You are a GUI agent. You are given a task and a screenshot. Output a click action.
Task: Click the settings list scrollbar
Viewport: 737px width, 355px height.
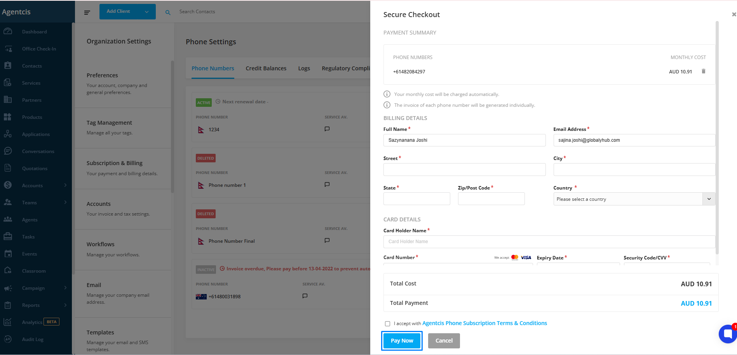coord(172,127)
